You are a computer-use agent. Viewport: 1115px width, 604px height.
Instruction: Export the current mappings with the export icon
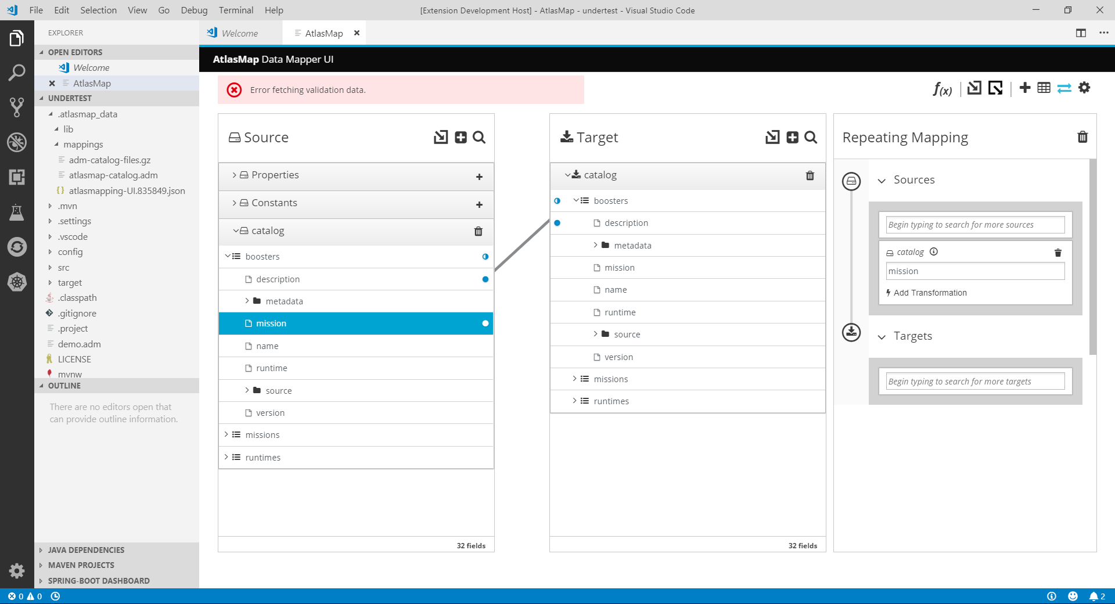(x=995, y=88)
